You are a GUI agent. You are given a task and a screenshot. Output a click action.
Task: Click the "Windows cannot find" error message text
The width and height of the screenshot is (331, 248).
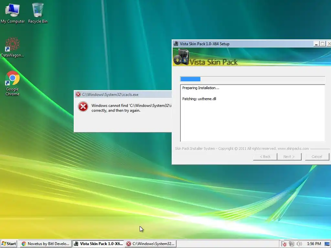pos(131,108)
